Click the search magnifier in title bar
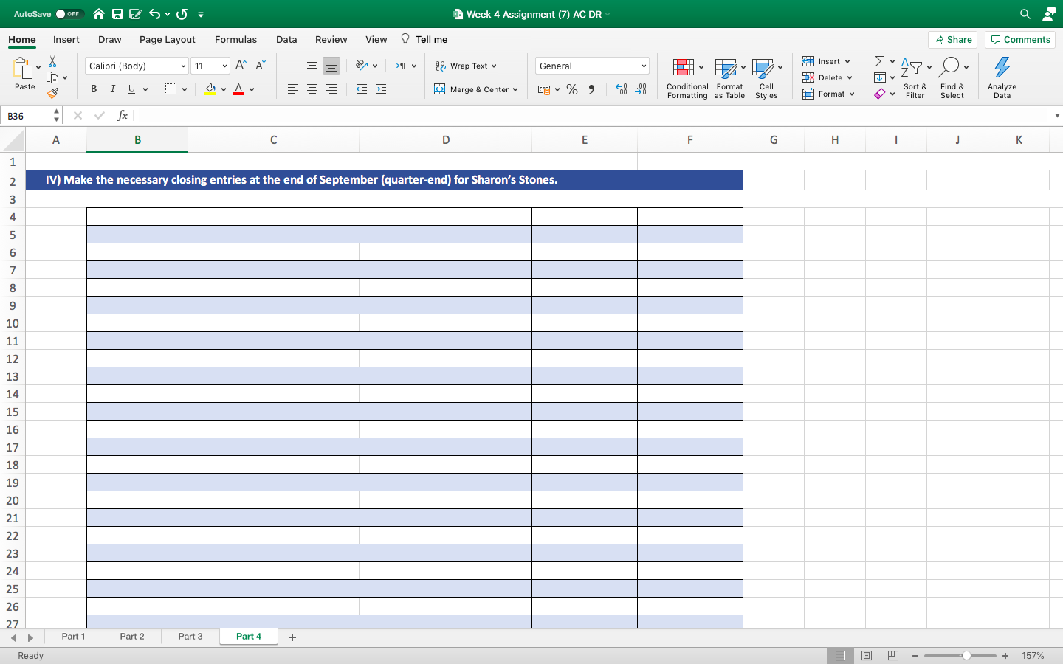1063x664 pixels. coord(1025,14)
